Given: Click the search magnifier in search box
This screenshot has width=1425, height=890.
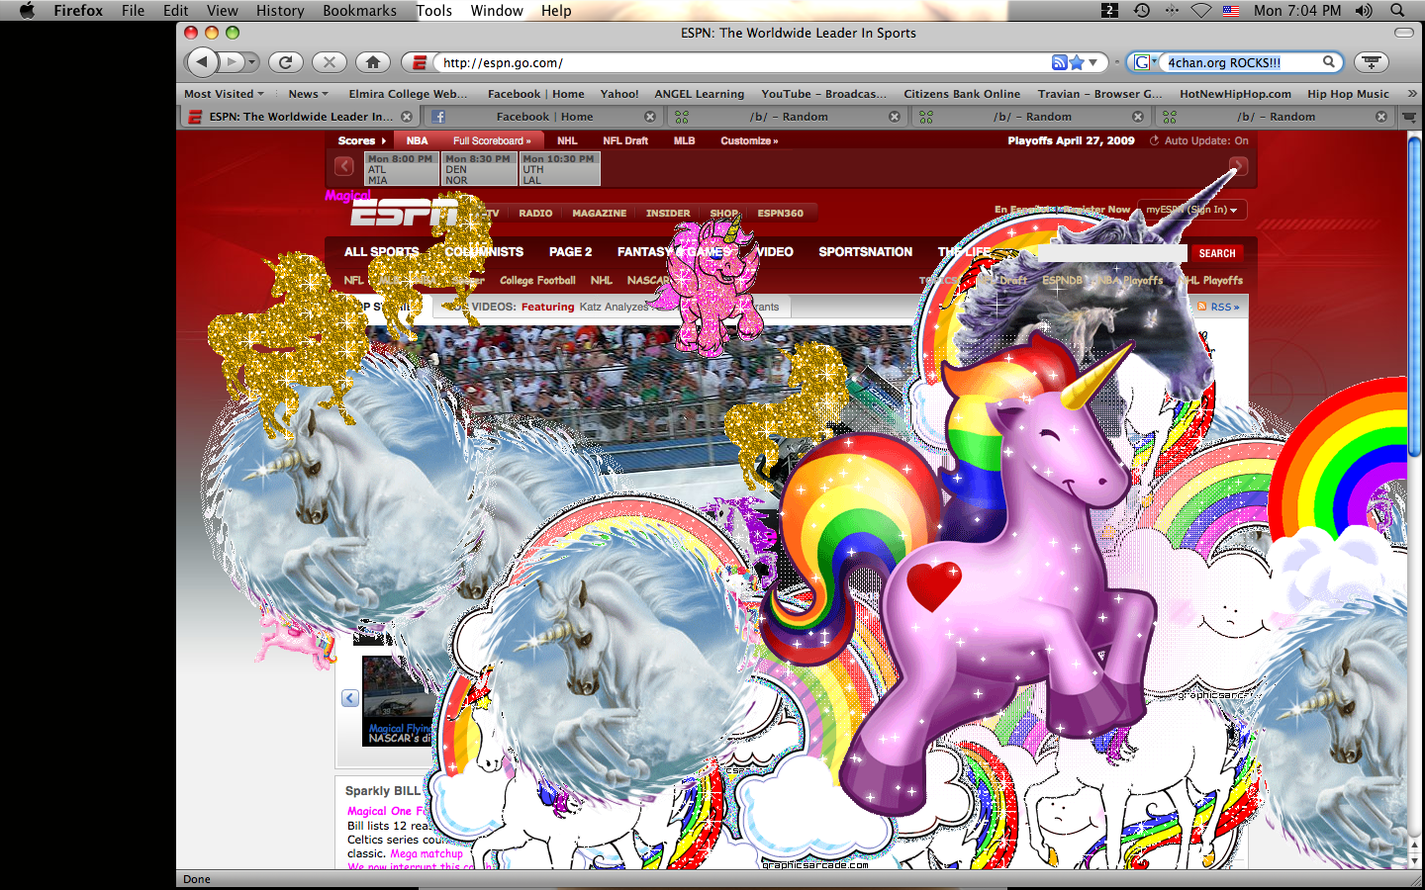Looking at the screenshot, I should click(1329, 62).
